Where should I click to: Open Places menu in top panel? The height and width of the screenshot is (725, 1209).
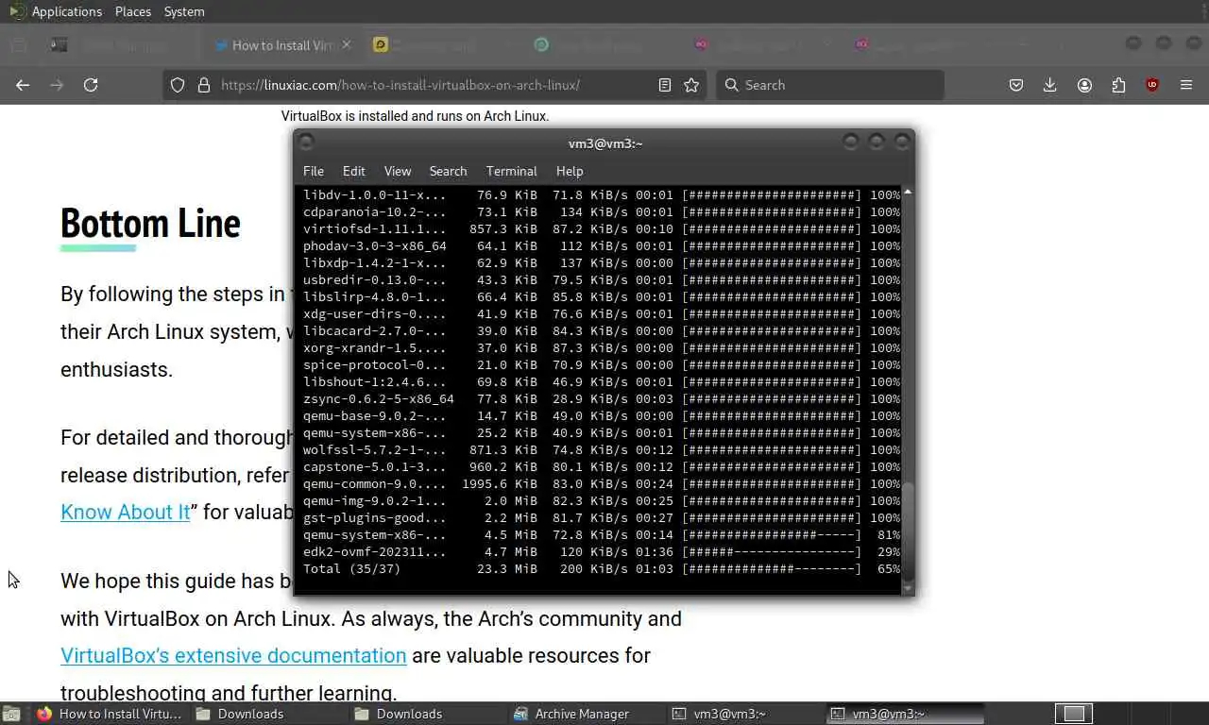click(x=133, y=11)
